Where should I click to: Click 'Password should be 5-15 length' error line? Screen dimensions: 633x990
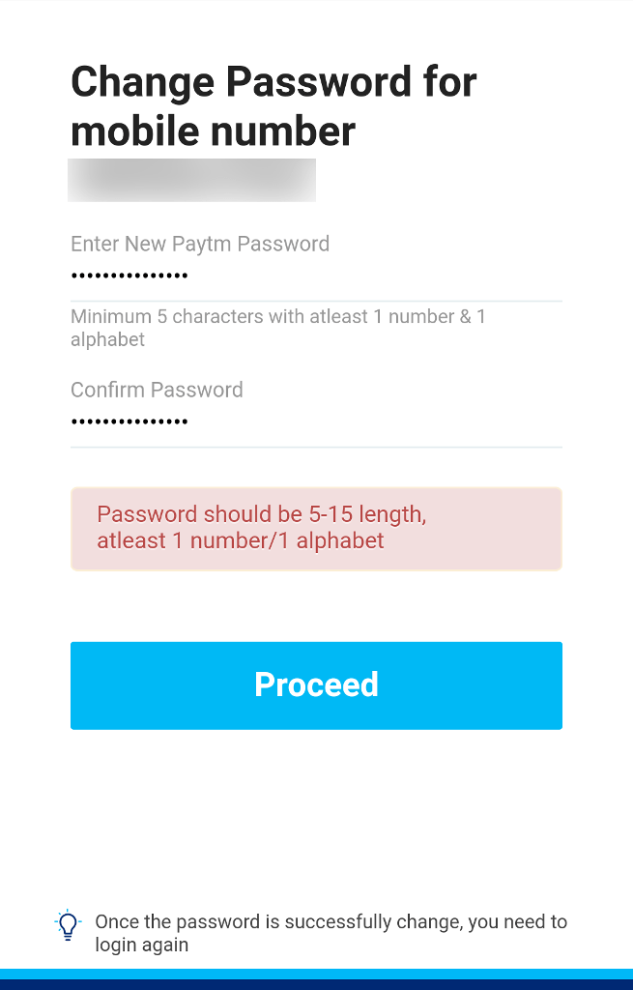point(261,514)
